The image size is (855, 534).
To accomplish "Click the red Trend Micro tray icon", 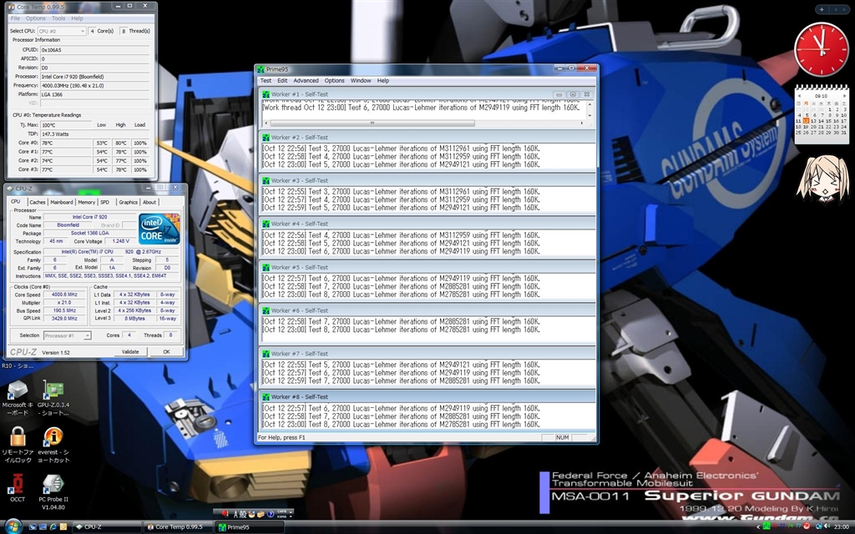I will coord(807,526).
